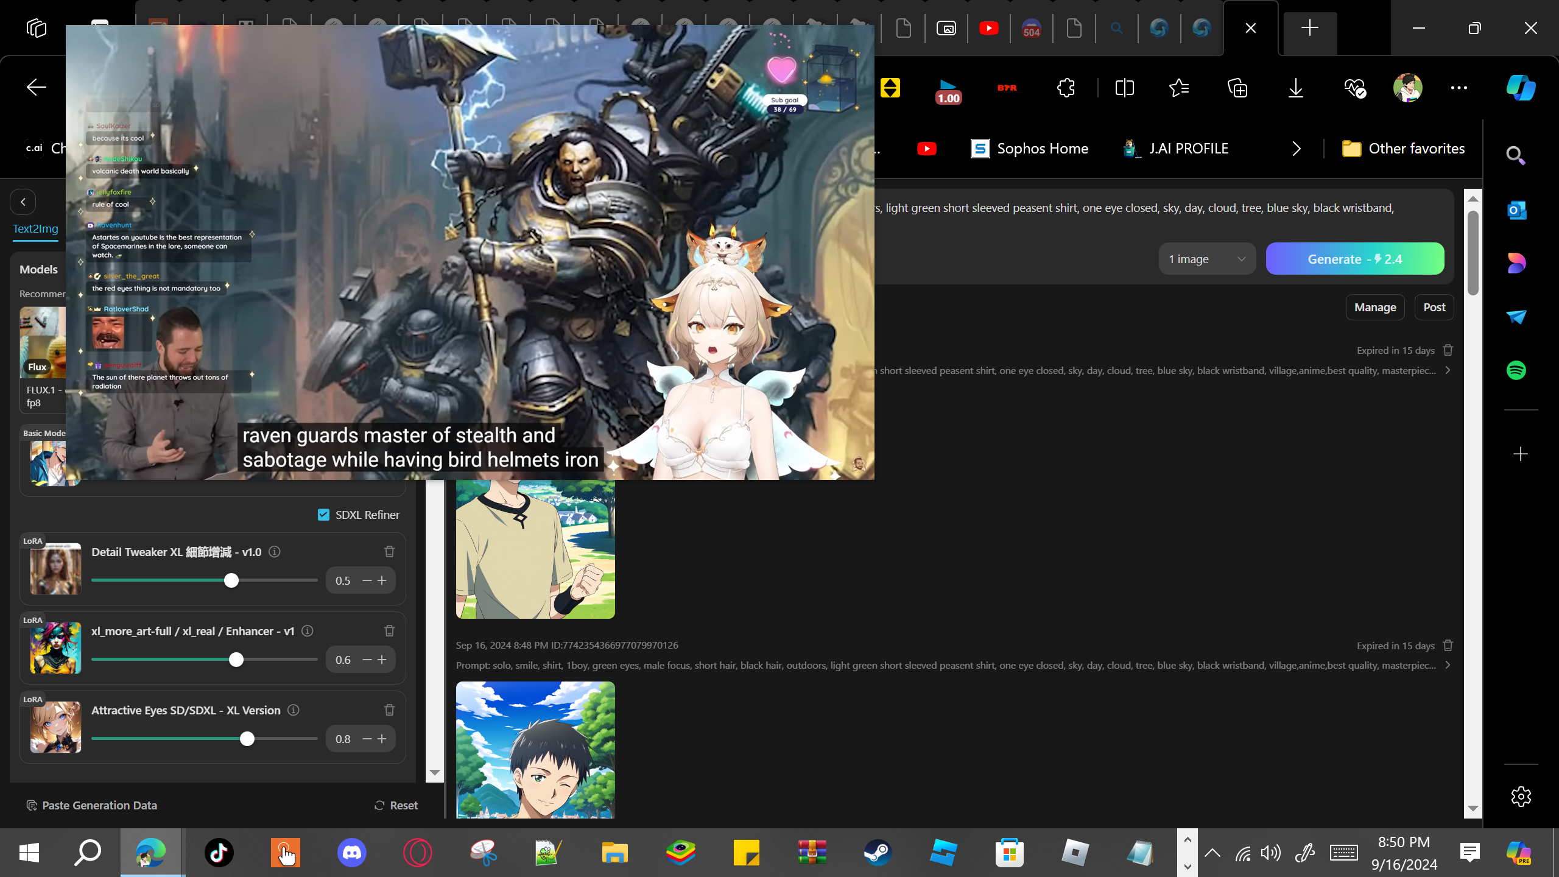Open Discord from the taskbar

click(x=352, y=853)
